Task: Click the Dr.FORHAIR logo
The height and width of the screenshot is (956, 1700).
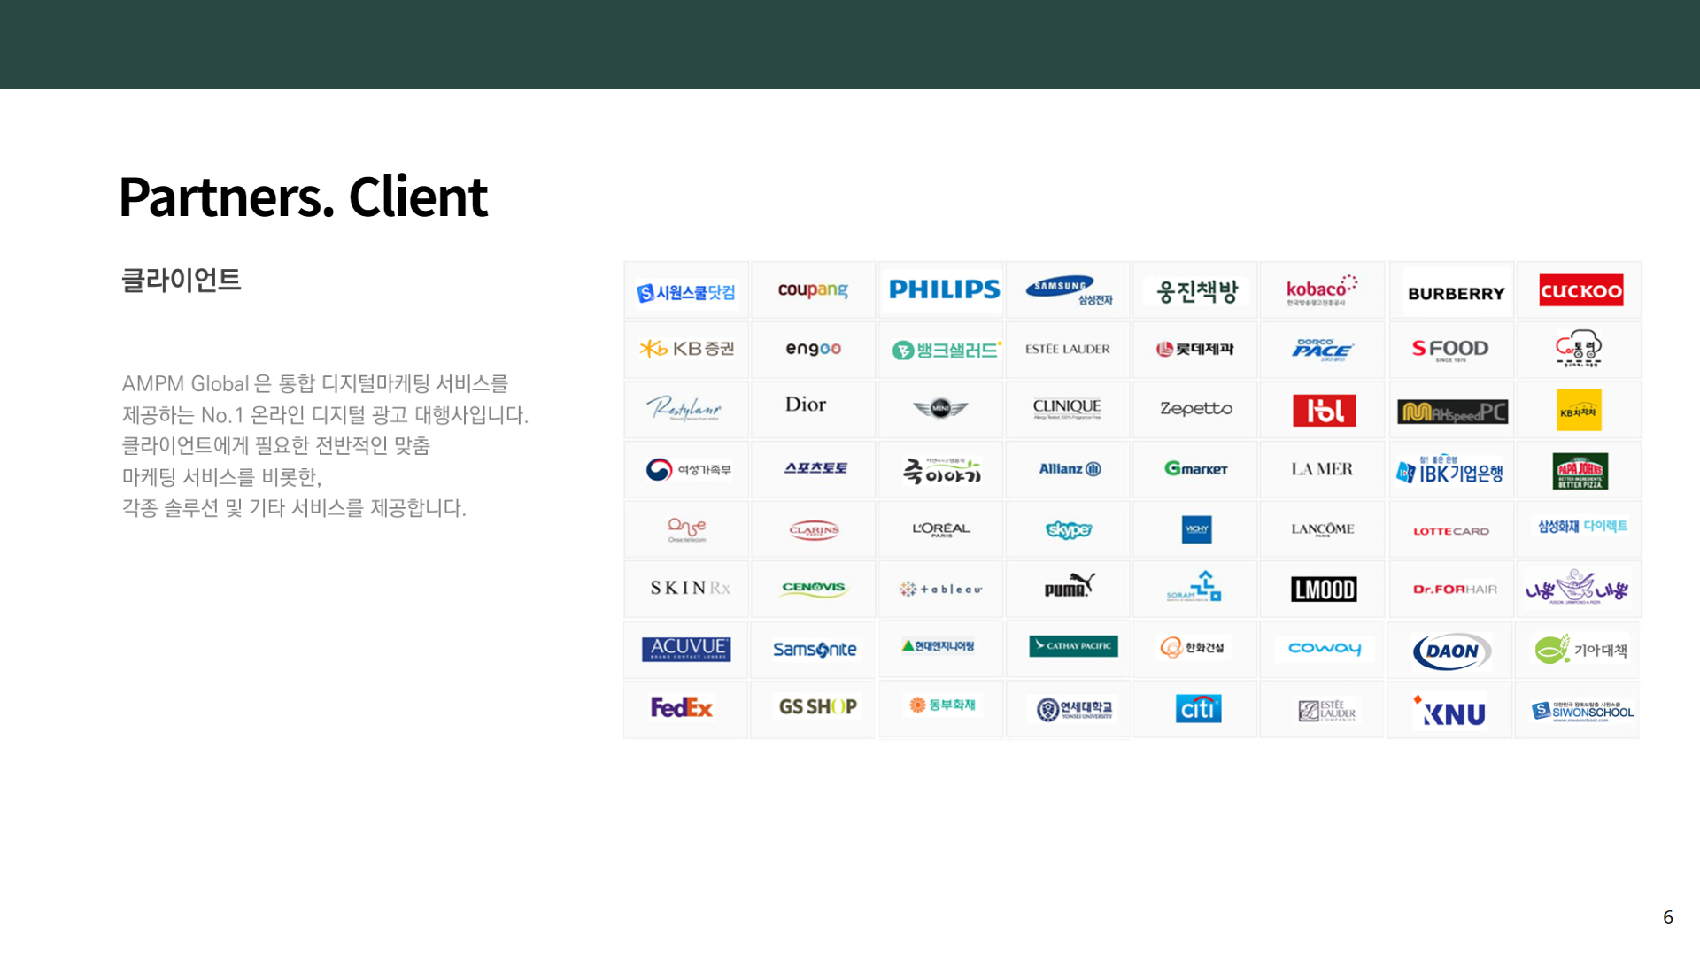Action: tap(1455, 589)
